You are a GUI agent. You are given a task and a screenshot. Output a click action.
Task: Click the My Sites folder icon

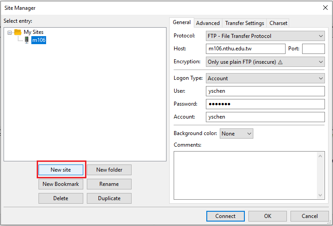18,32
